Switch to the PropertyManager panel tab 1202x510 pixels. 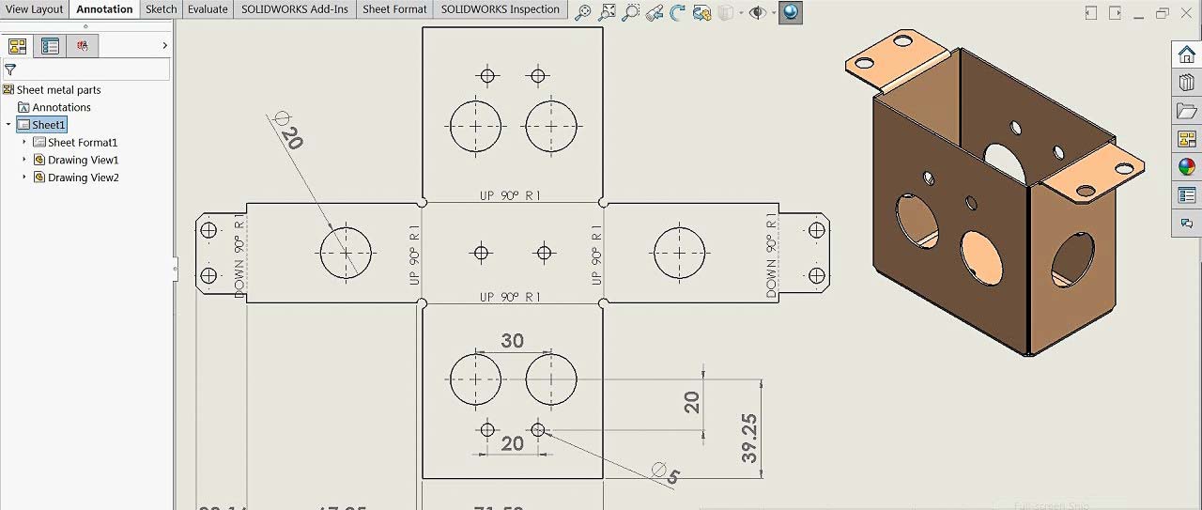[x=50, y=46]
